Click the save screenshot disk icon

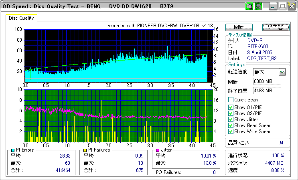(258, 6)
